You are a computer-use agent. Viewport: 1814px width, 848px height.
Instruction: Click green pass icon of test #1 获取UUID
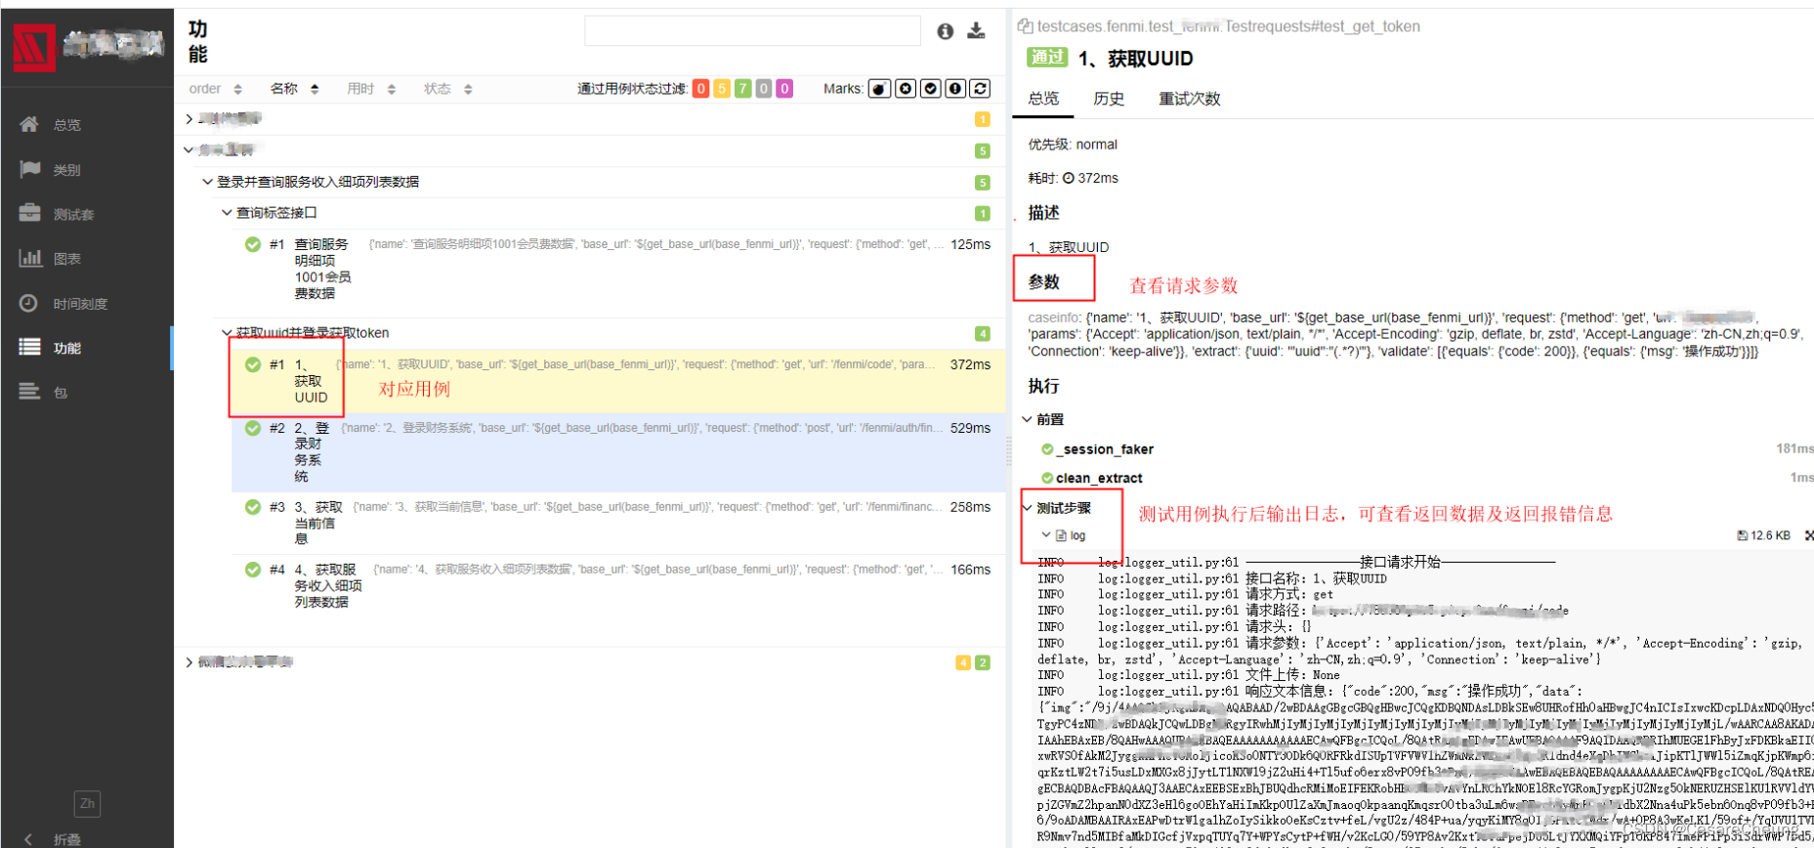click(253, 364)
